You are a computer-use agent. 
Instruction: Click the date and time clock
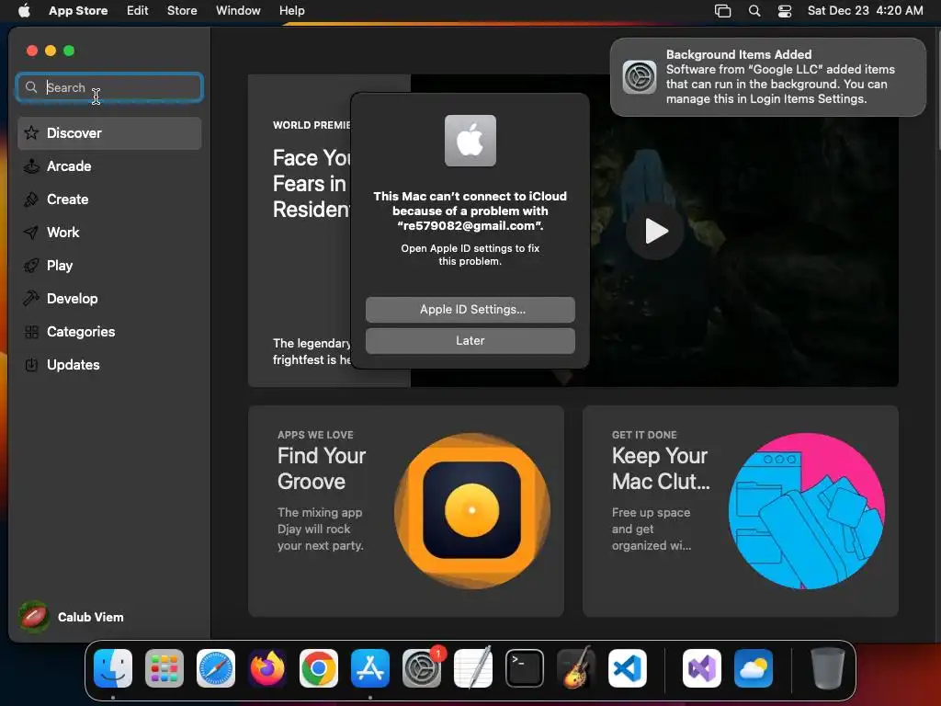(x=865, y=10)
